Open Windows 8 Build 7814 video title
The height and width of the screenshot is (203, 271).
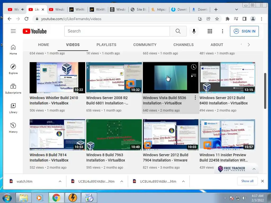49,158
